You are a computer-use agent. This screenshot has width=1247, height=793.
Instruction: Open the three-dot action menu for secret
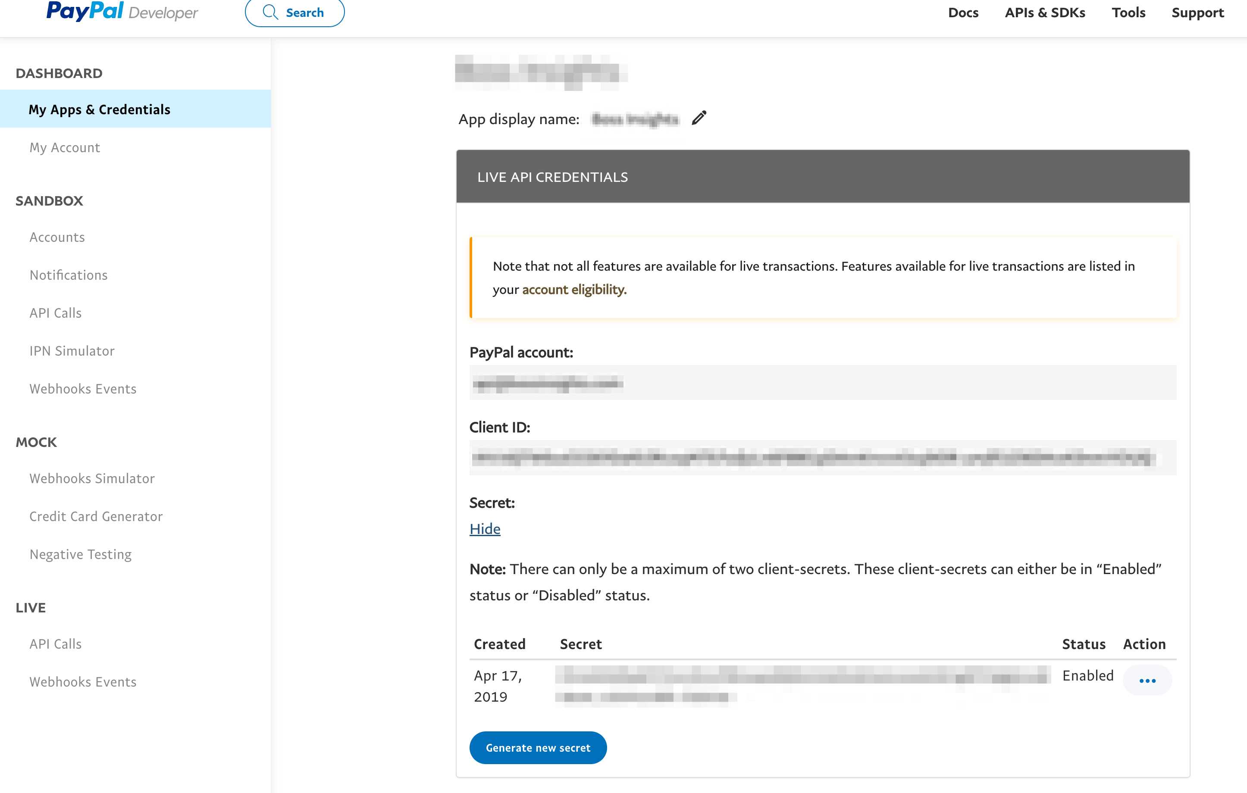click(x=1147, y=680)
